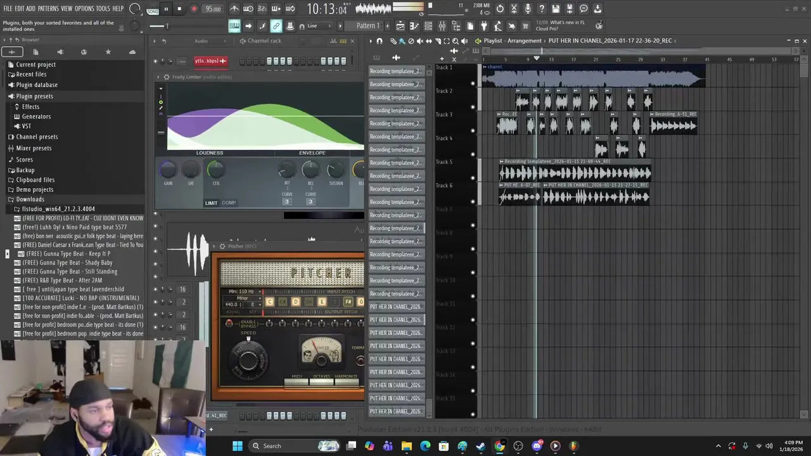This screenshot has height=456, width=811.
Task: Select the draw pencil tool in playlist
Action: coord(393,41)
